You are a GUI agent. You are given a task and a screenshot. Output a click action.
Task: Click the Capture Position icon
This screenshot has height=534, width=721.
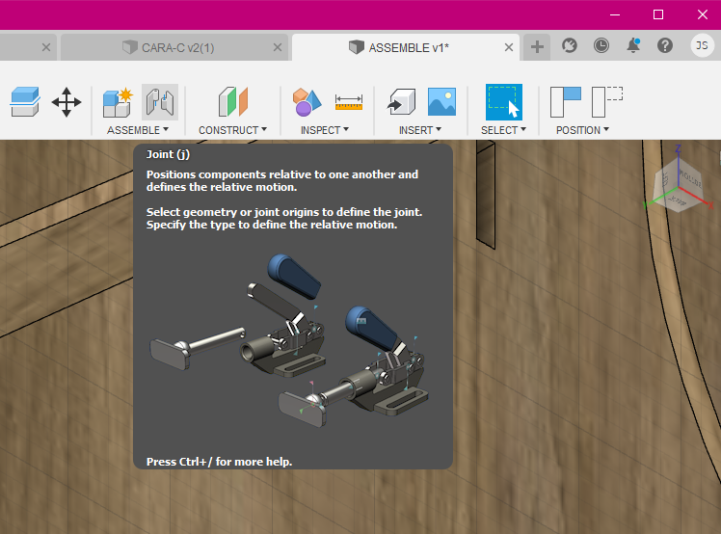tap(566, 101)
